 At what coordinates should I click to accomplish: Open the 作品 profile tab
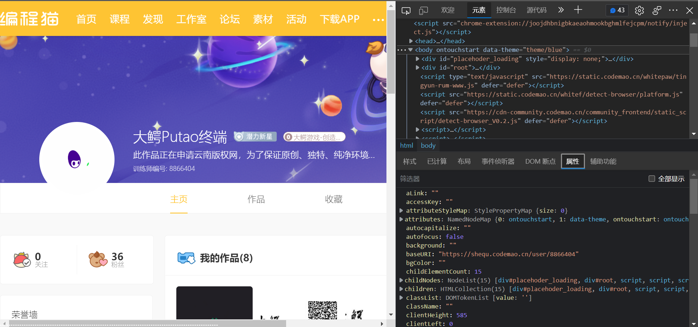coord(256,199)
